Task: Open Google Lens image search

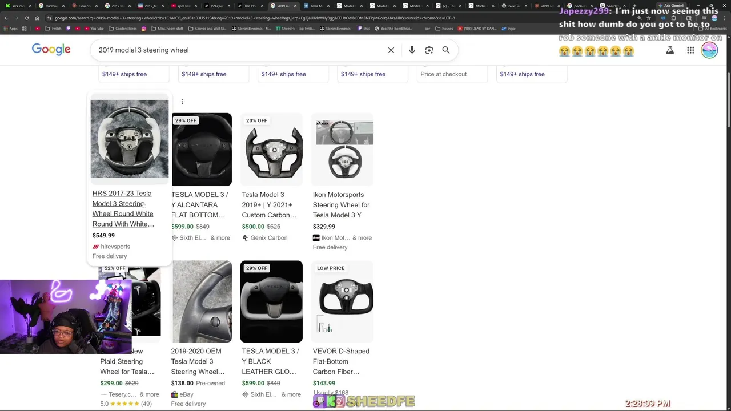Action: click(x=429, y=50)
